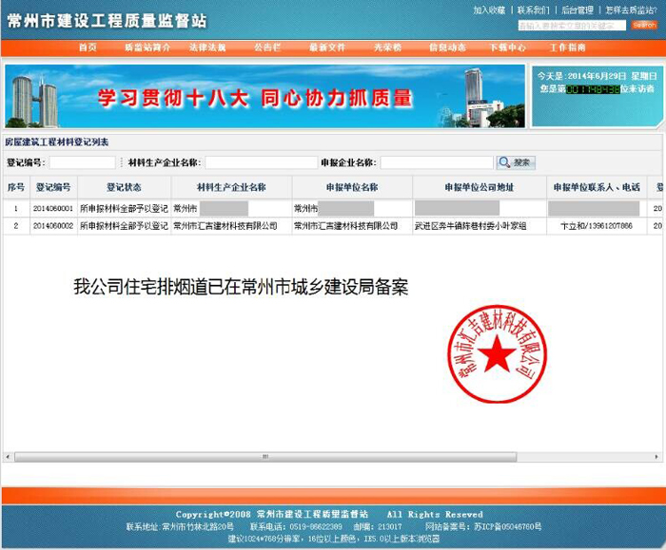Open the 工作指南 menu item
The width and height of the screenshot is (666, 550).
click(x=567, y=47)
